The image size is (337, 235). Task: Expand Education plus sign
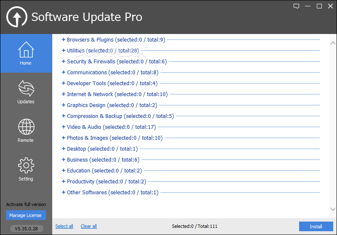point(64,170)
